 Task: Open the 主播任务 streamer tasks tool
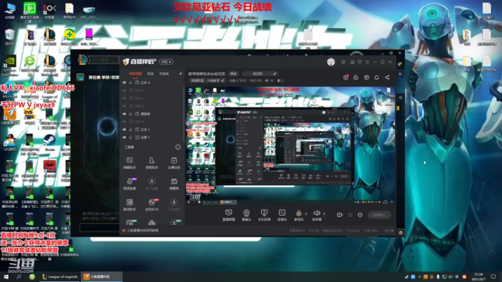pos(174,163)
